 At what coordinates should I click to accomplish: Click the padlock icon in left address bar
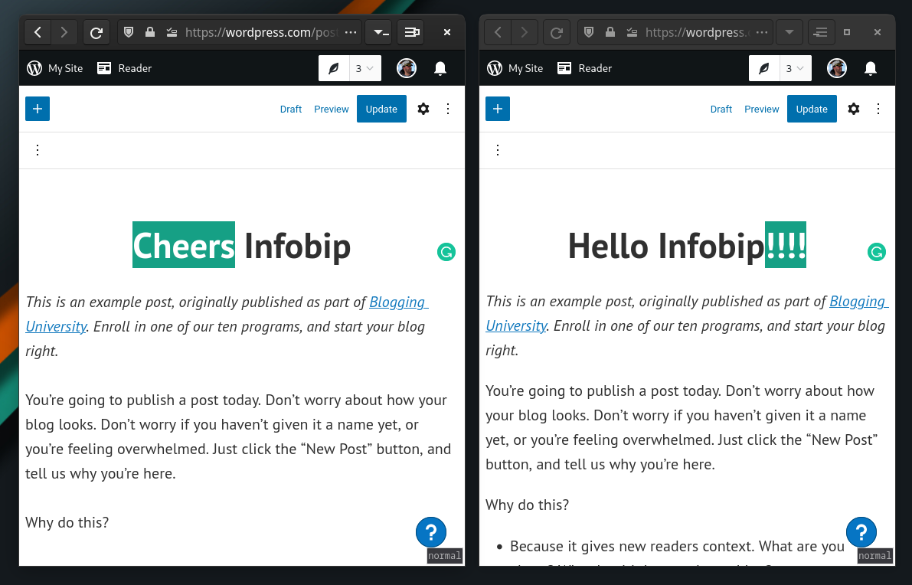150,33
